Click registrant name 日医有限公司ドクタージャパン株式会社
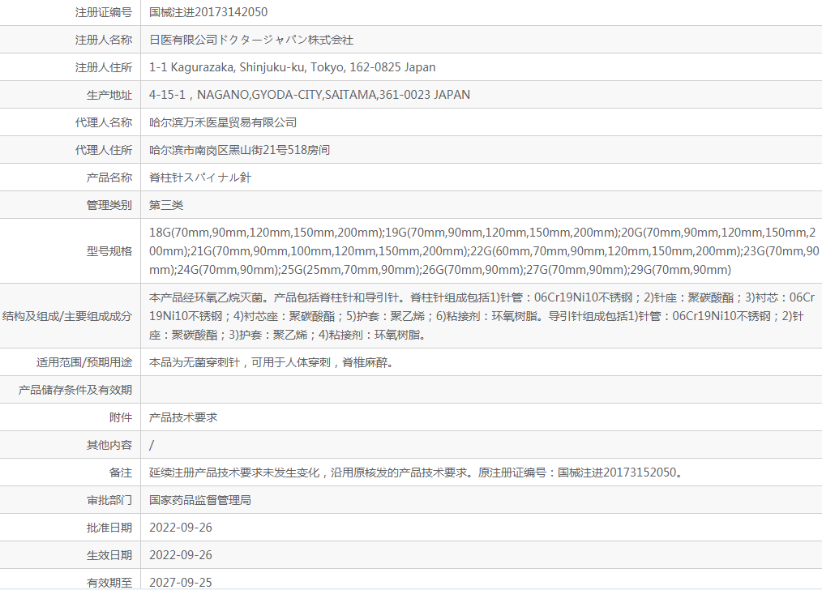This screenshot has height=590, width=822. [251, 40]
